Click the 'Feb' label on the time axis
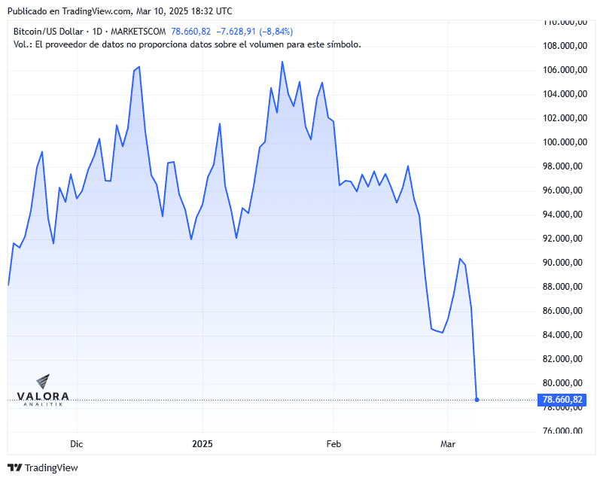The height and width of the screenshot is (481, 603). coord(333,444)
